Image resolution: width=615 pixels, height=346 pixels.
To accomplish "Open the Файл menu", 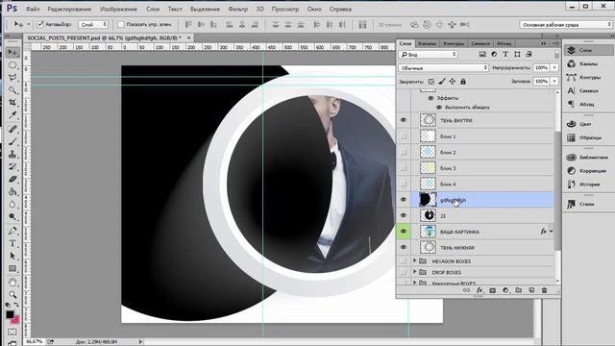I will pyautogui.click(x=33, y=9).
